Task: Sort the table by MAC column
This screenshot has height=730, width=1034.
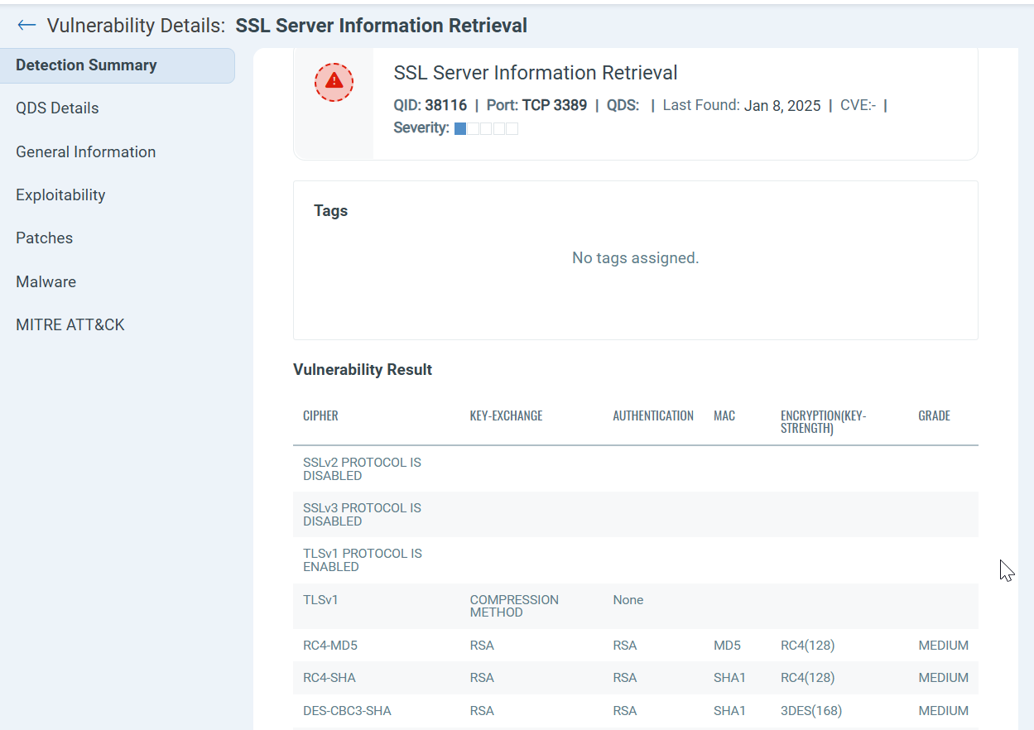Action: tap(724, 415)
